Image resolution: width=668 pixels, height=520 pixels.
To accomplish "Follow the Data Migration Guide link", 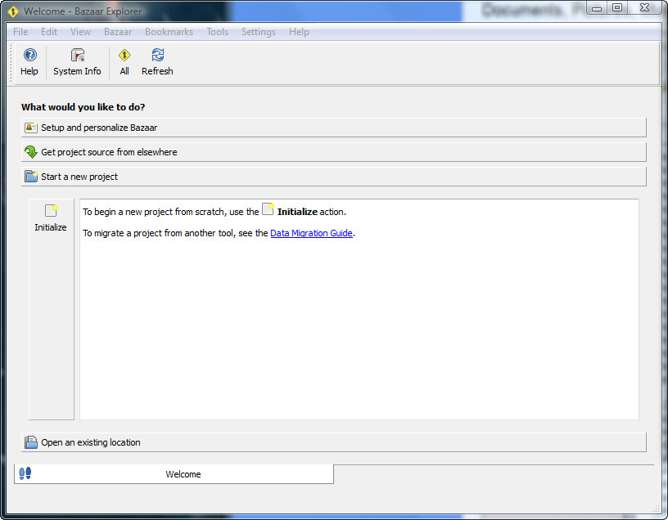I will (x=311, y=233).
